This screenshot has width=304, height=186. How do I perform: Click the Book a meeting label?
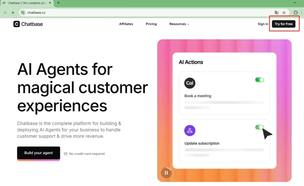pos(198,96)
